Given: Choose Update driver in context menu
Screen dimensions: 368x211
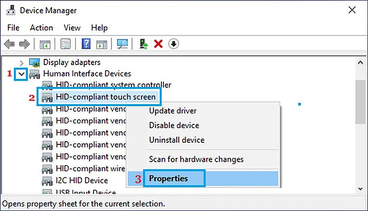Looking at the screenshot, I should (173, 111).
